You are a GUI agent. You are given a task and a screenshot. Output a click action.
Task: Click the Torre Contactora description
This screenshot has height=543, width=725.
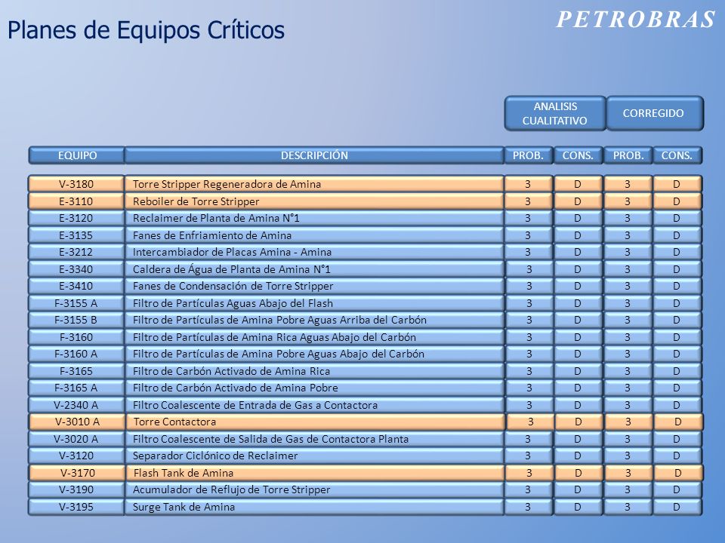316,422
